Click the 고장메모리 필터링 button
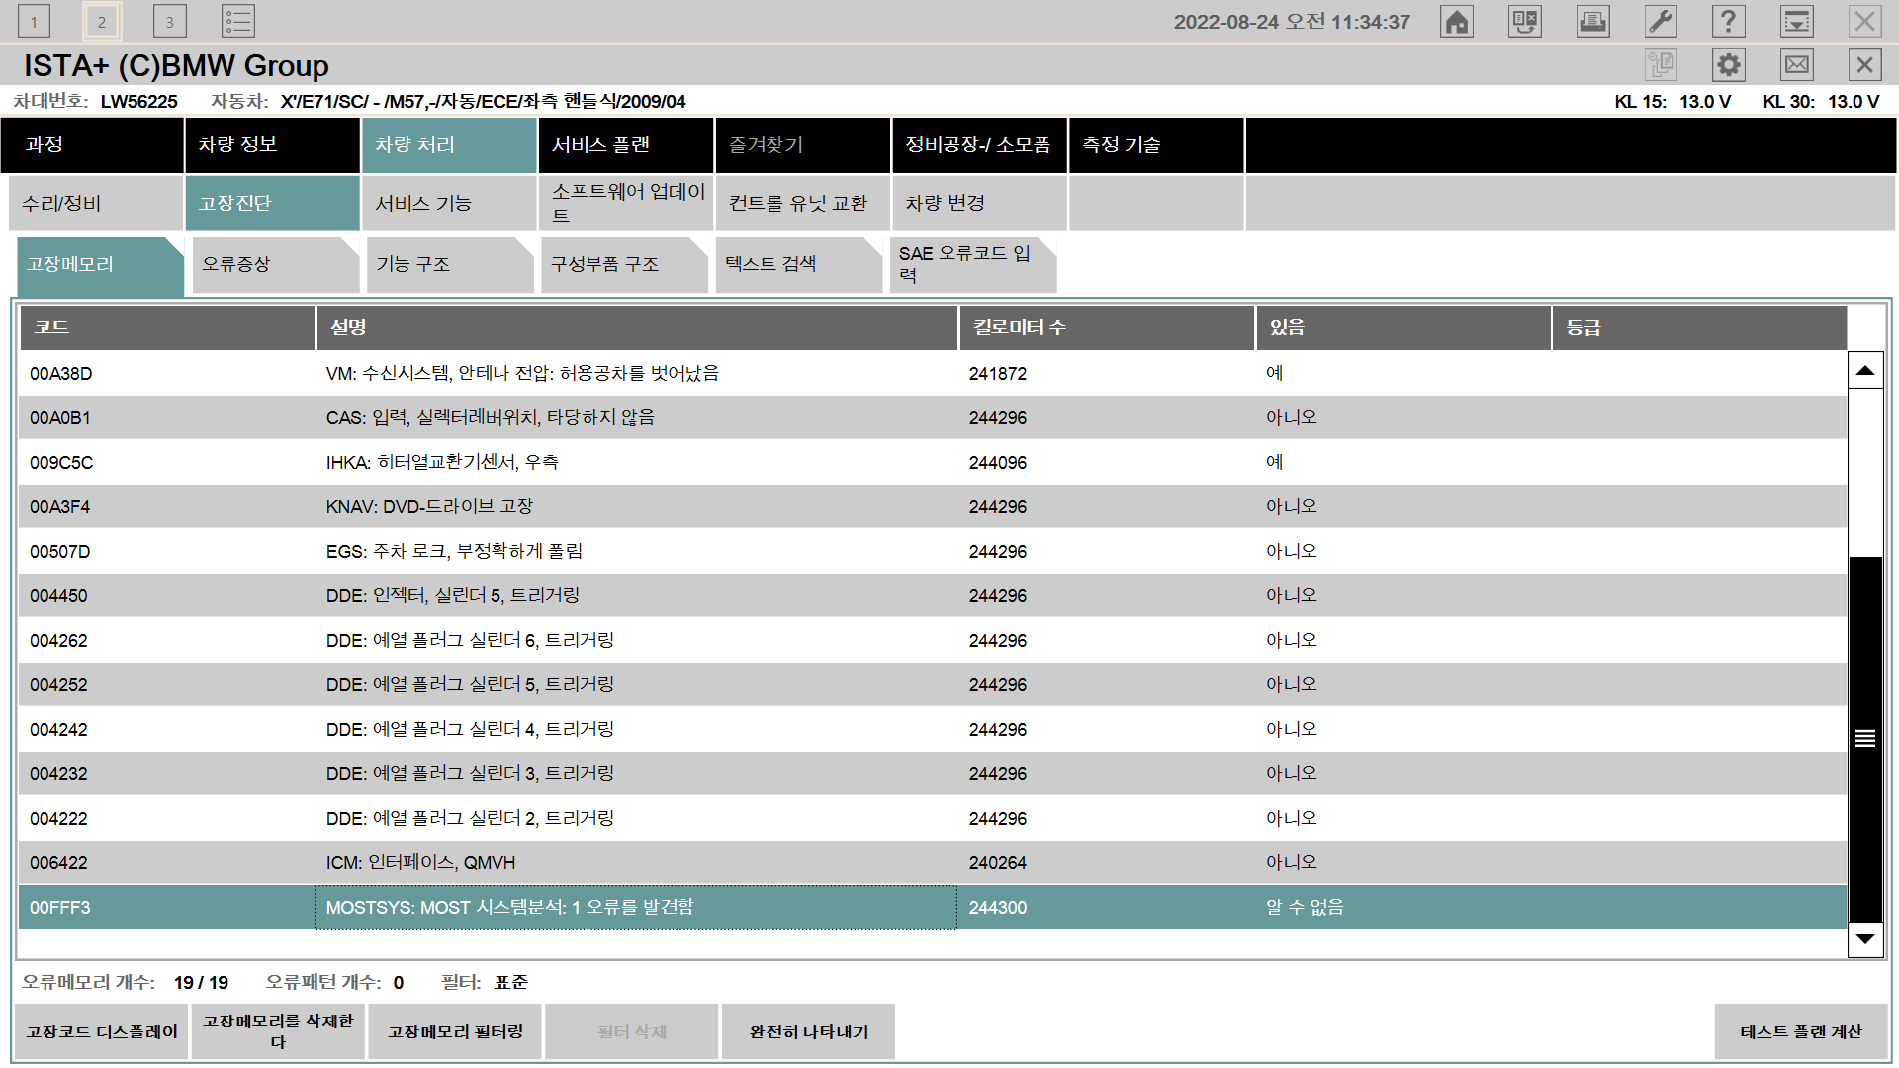This screenshot has height=1068, width=1899. [x=455, y=1031]
